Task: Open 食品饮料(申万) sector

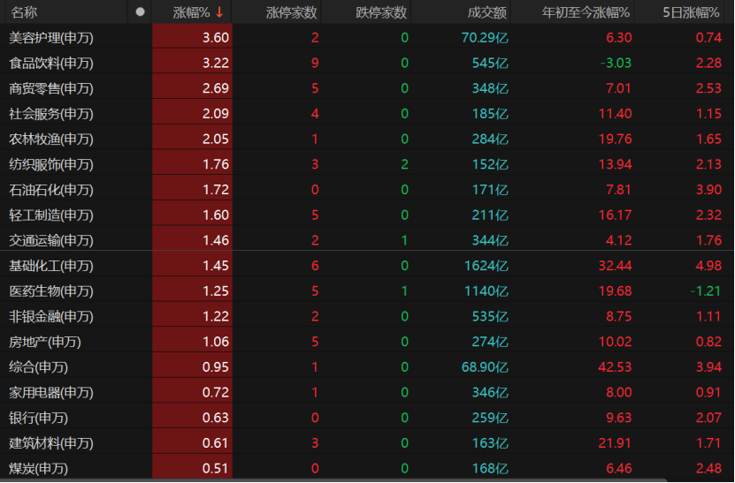Action: (x=50, y=63)
